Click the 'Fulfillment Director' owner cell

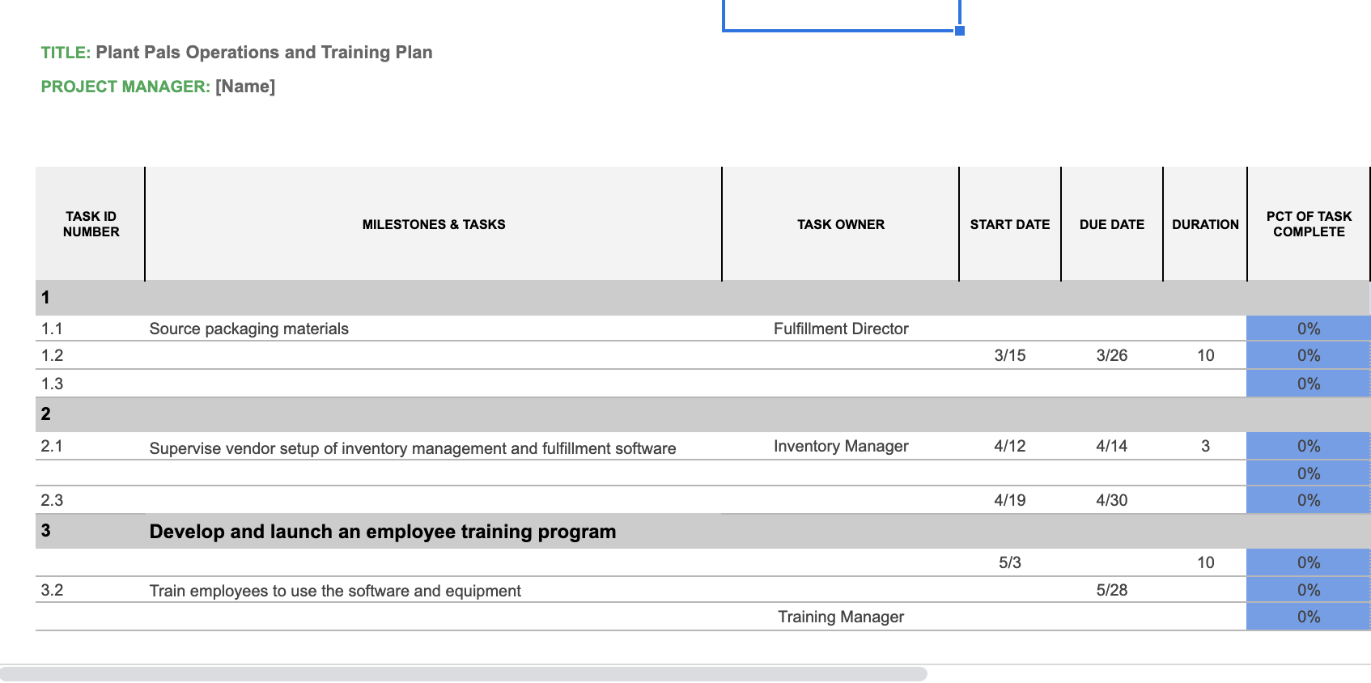click(841, 329)
